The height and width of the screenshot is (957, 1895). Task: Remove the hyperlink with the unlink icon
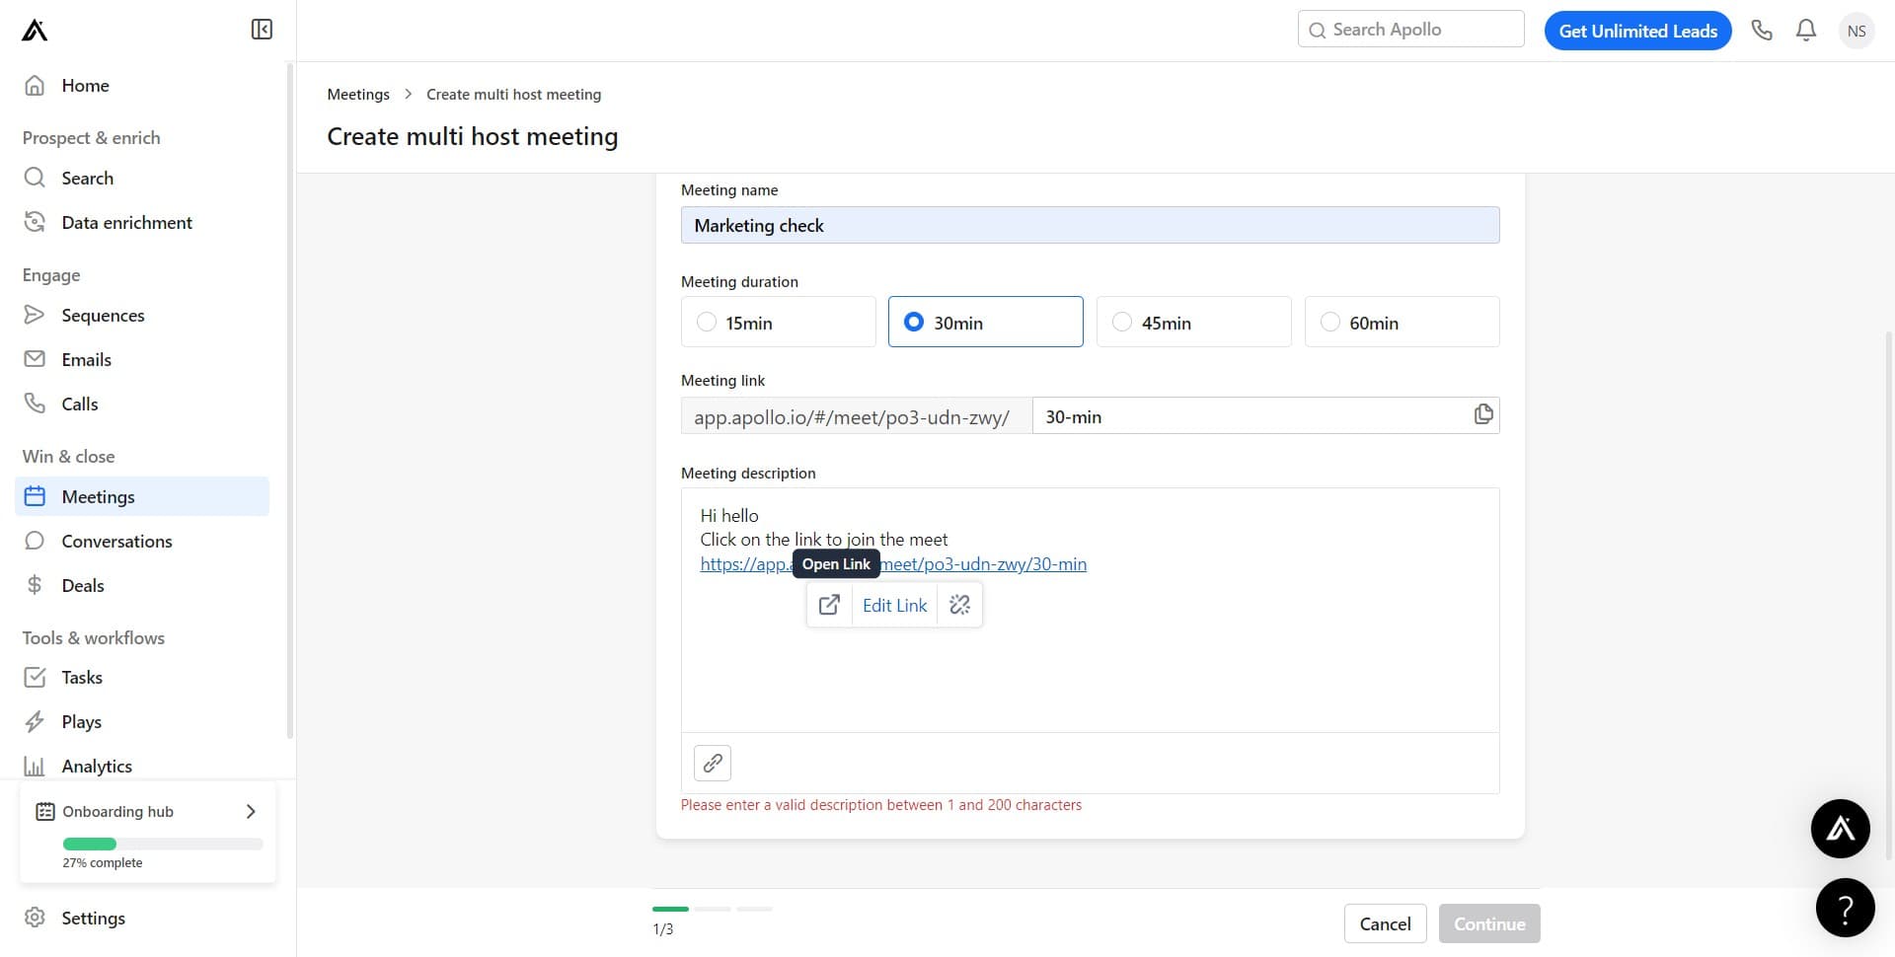click(x=959, y=605)
